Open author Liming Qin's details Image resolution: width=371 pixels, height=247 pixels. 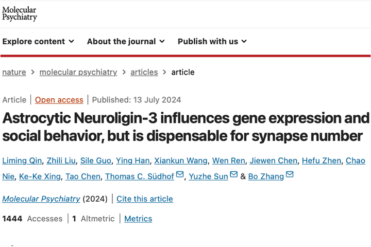click(x=22, y=161)
